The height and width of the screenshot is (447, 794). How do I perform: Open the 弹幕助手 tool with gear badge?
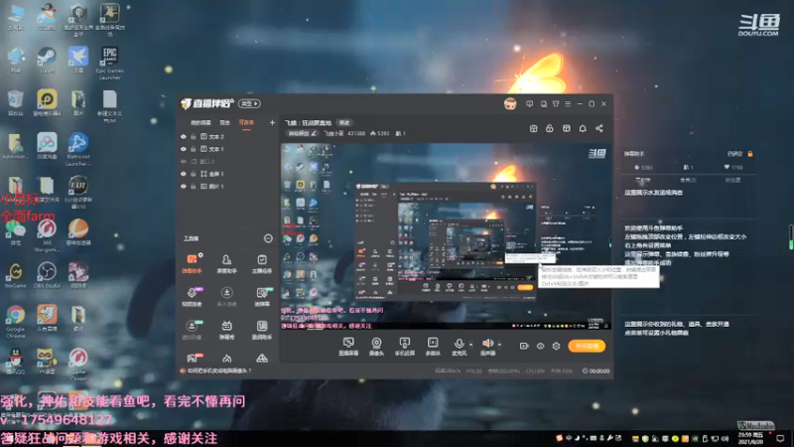(x=192, y=263)
